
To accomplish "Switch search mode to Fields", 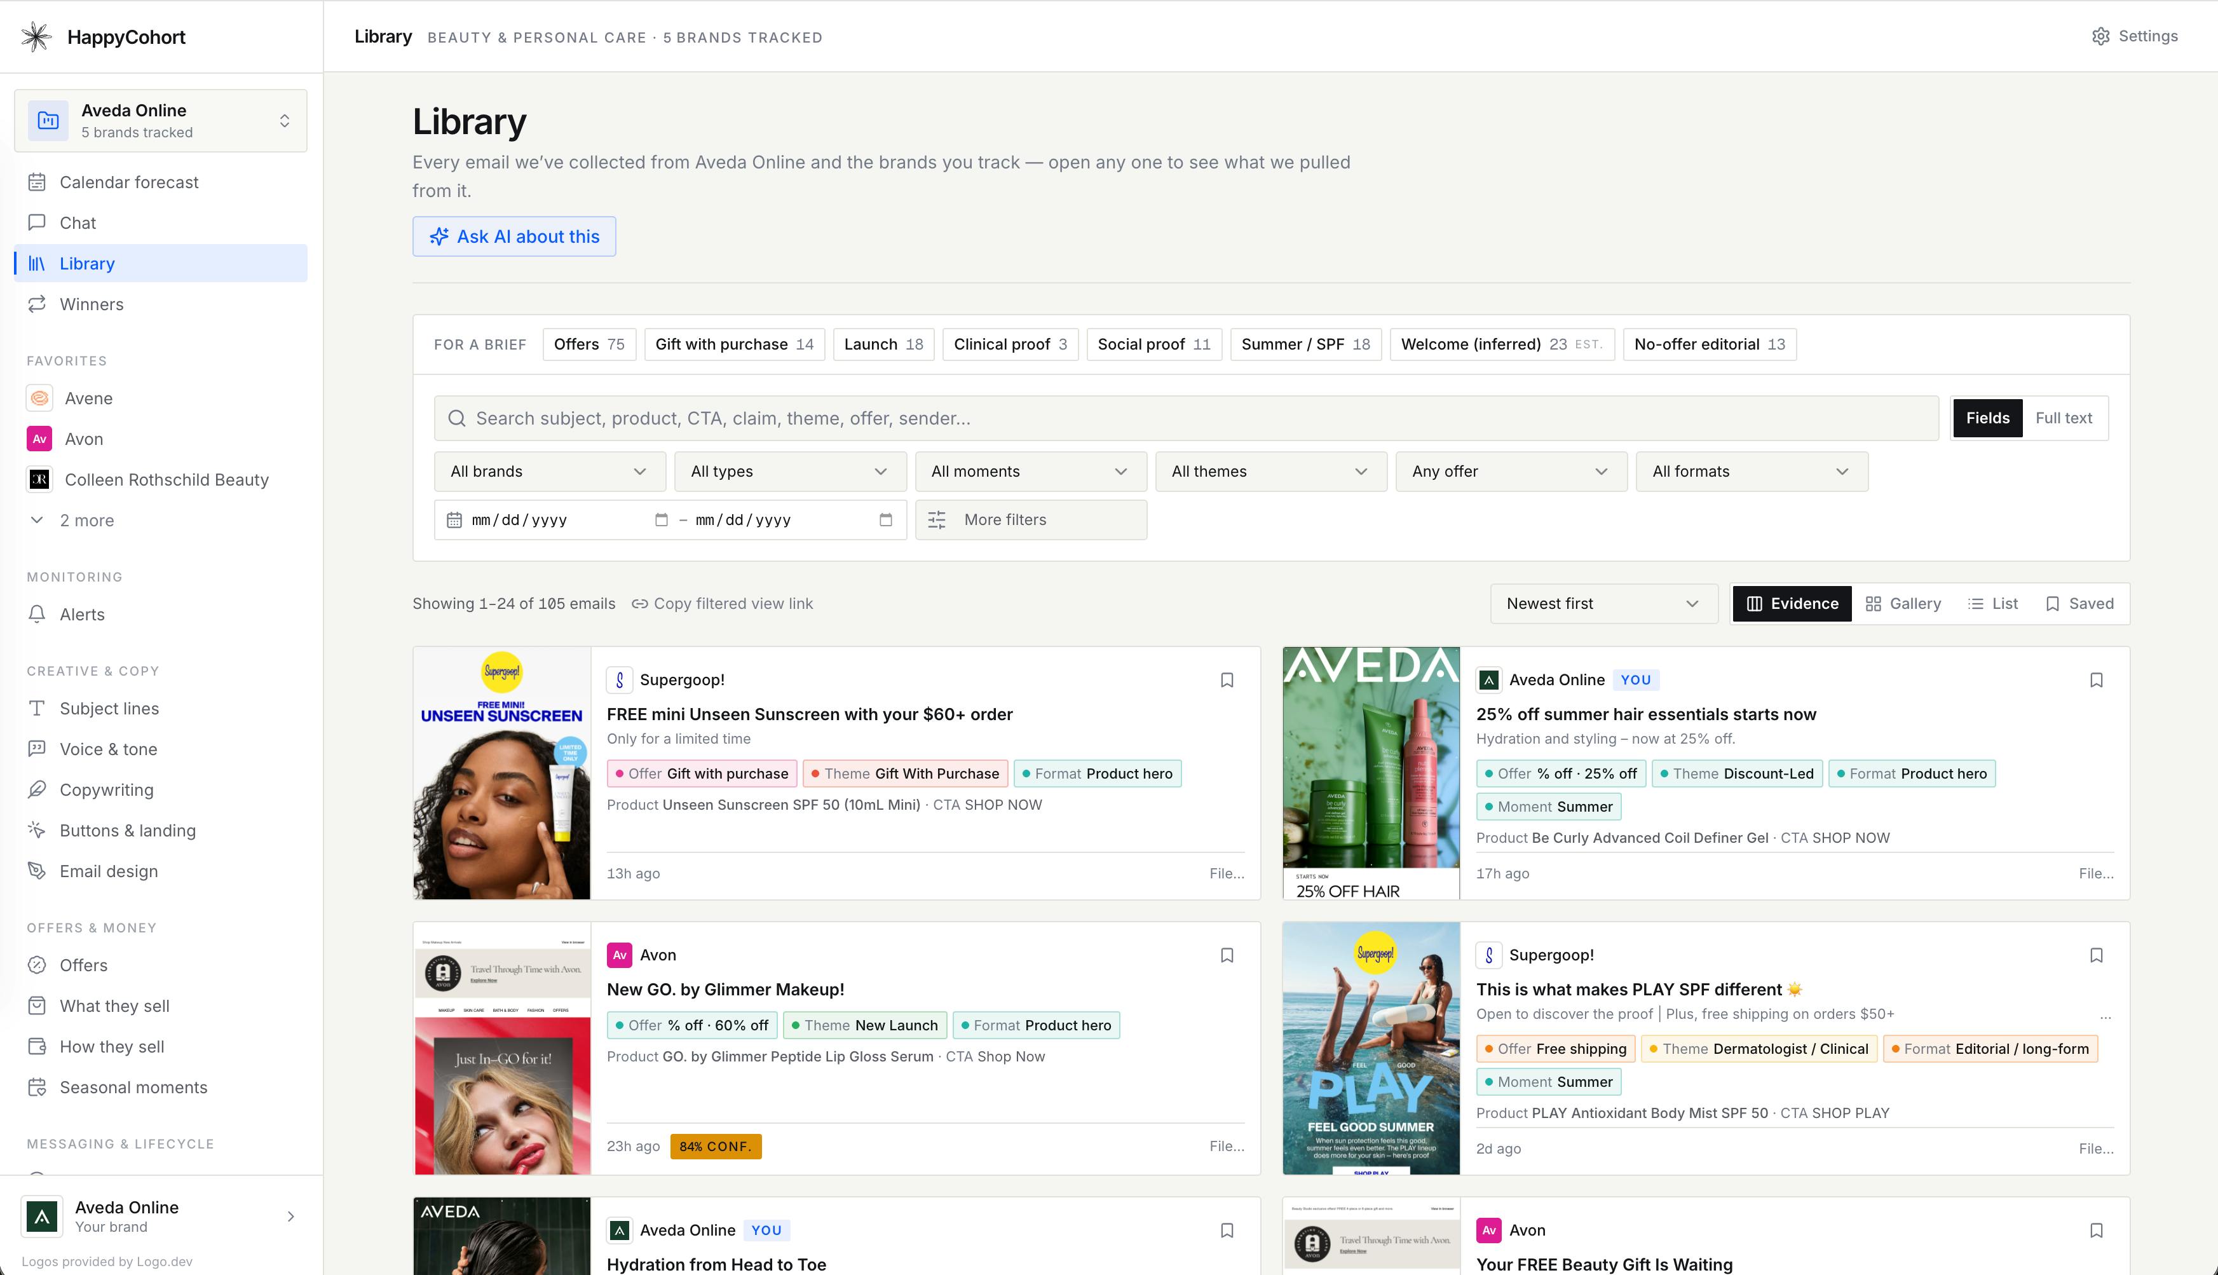I will 1988,418.
